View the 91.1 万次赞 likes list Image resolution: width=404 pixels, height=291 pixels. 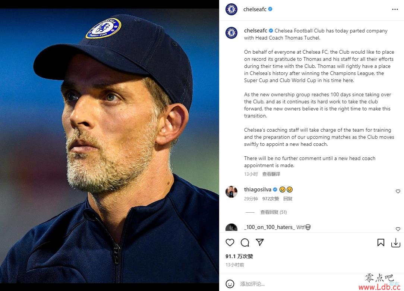239,256
